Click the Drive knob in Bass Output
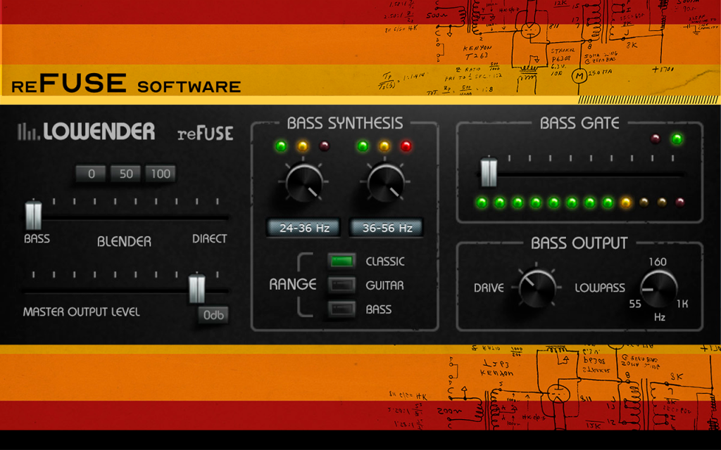Image resolution: width=721 pixels, height=450 pixels. [537, 288]
